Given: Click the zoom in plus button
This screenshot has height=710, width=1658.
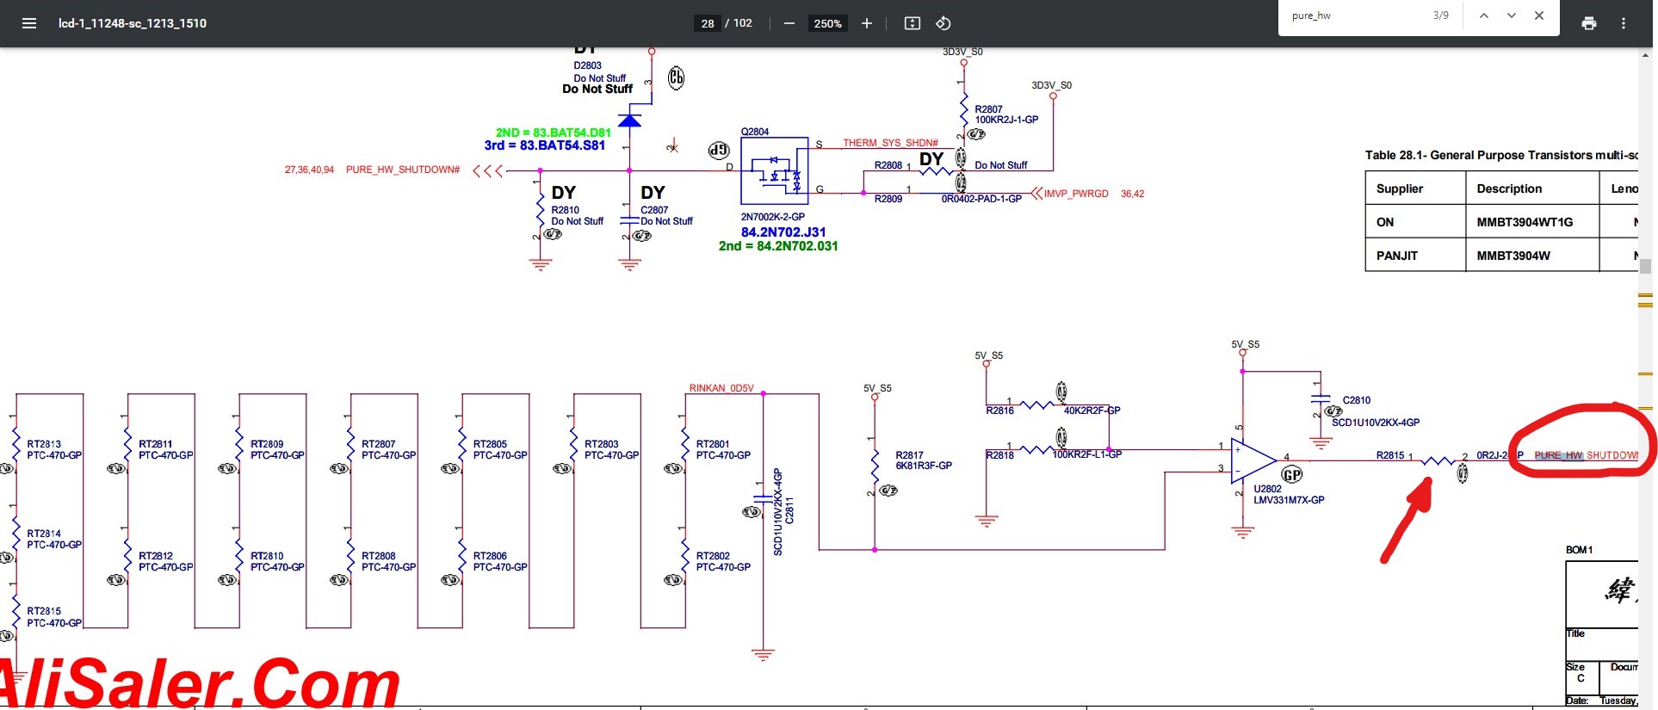Looking at the screenshot, I should (867, 23).
